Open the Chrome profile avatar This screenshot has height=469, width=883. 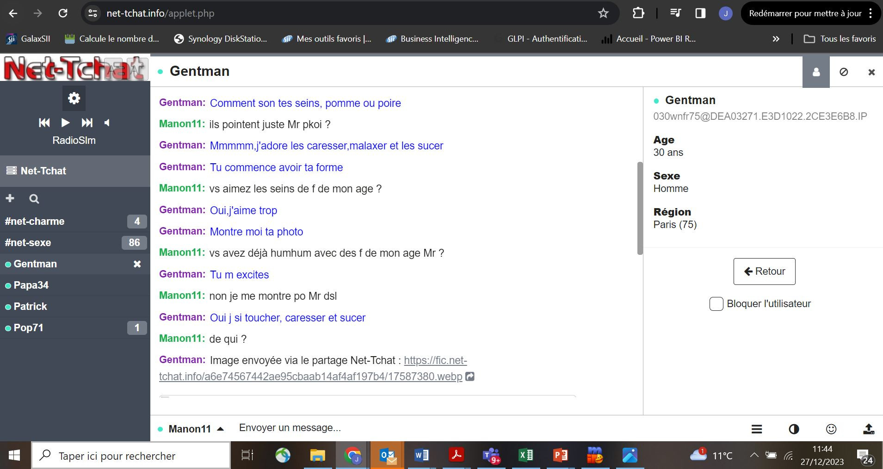click(725, 13)
